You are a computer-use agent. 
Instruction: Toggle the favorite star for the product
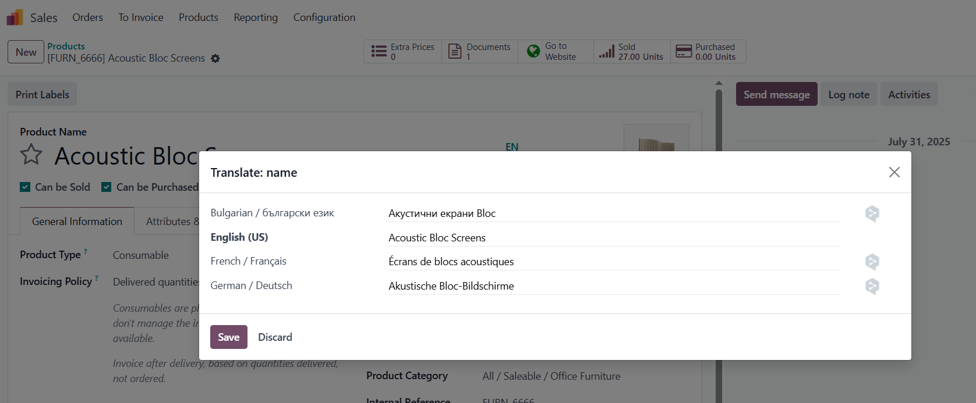pyautogui.click(x=31, y=155)
